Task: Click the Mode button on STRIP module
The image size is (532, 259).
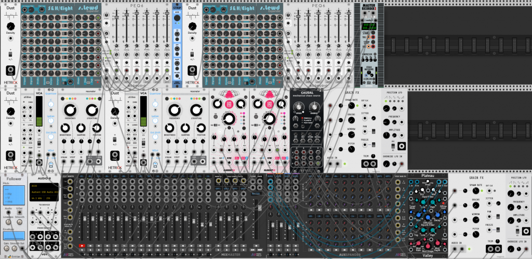Action: point(177,12)
